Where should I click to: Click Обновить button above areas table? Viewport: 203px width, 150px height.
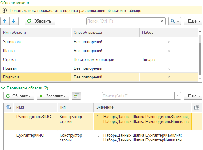[x=40, y=21]
